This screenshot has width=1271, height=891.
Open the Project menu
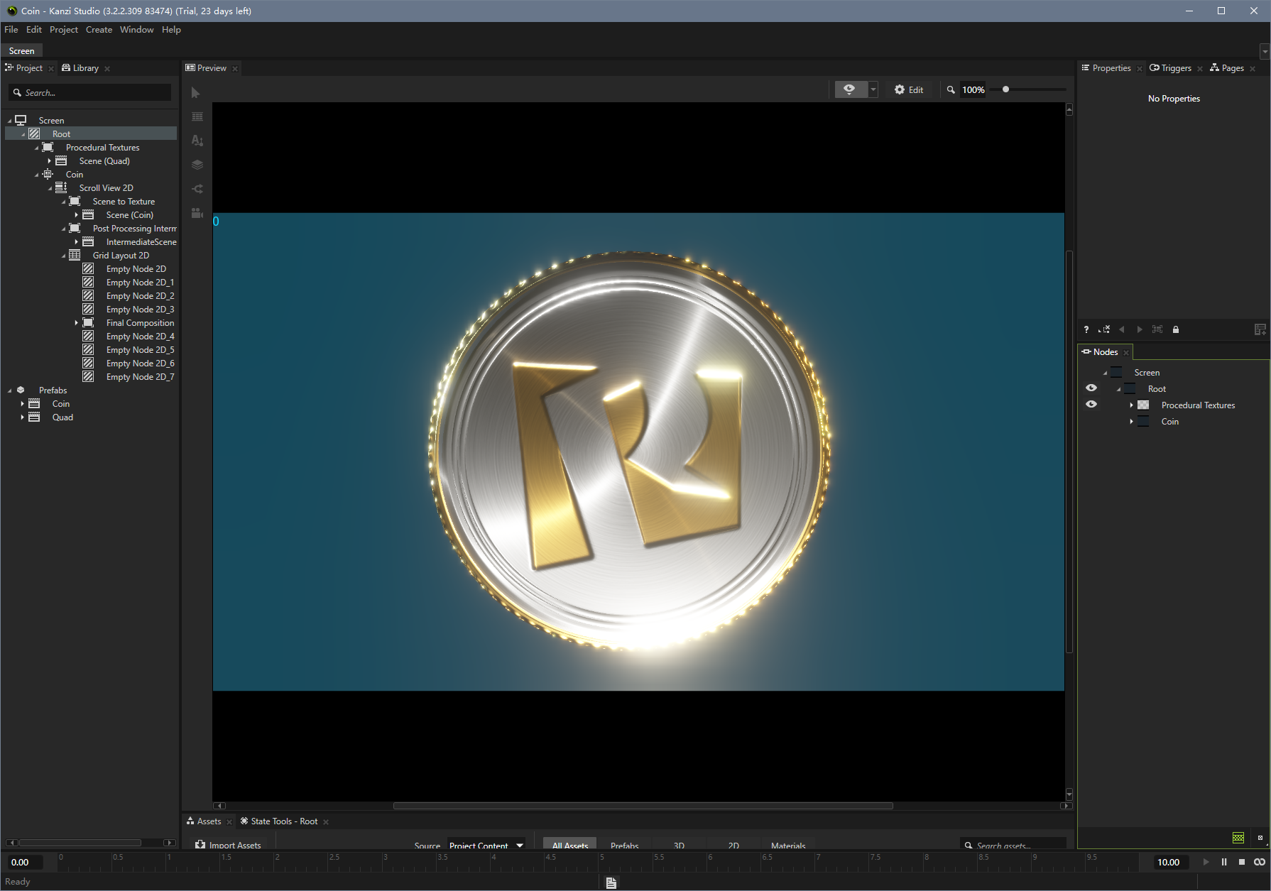coord(64,30)
